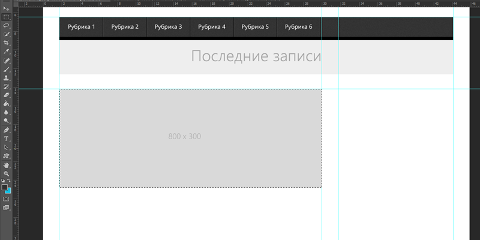Screen dimensions: 480x240
Task: Select the Lasso tool
Action: (6, 26)
